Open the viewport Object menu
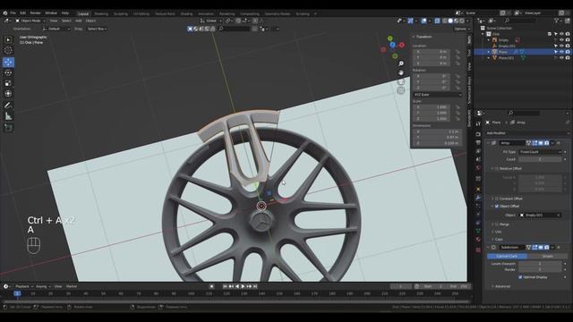Image resolution: width=573 pixels, height=322 pixels. [90, 21]
